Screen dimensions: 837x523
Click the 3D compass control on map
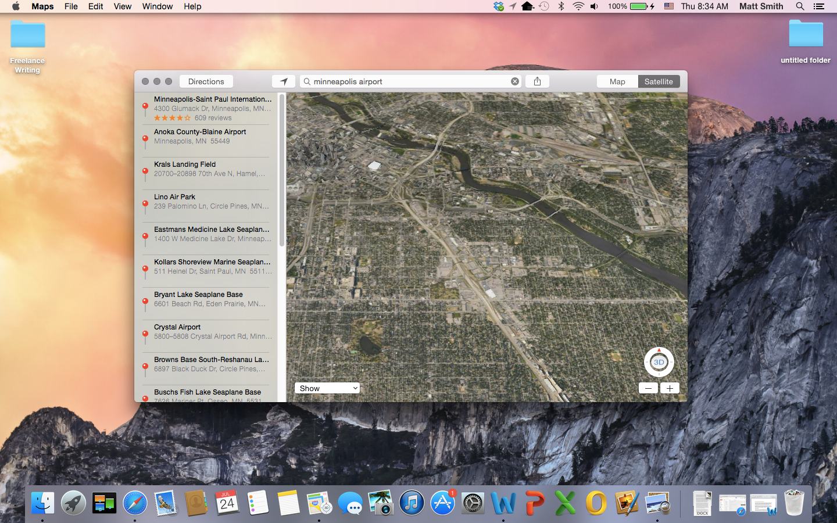tap(659, 362)
